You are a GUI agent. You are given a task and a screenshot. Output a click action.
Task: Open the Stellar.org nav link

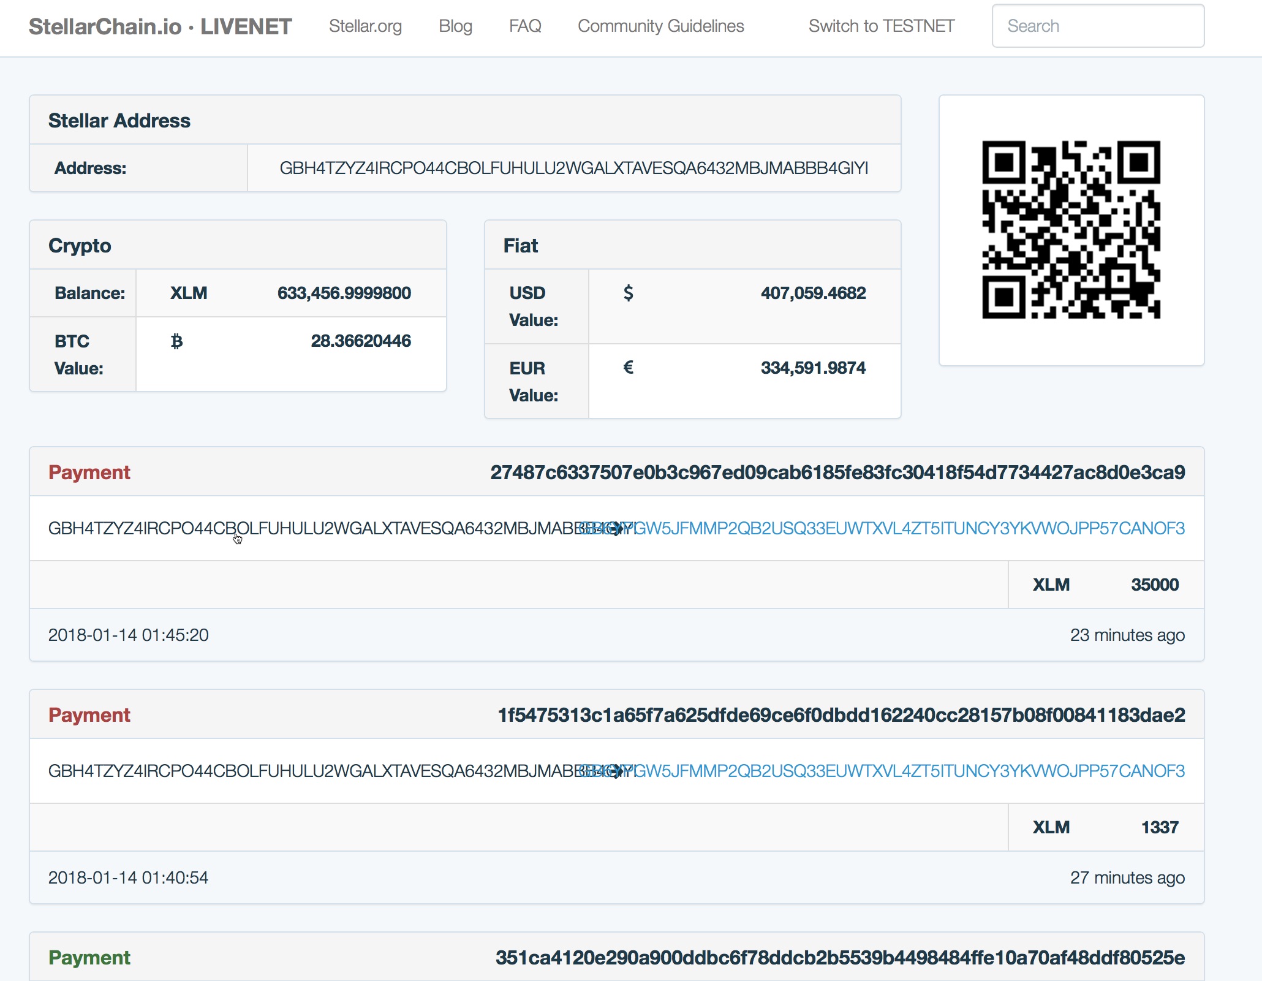365,26
